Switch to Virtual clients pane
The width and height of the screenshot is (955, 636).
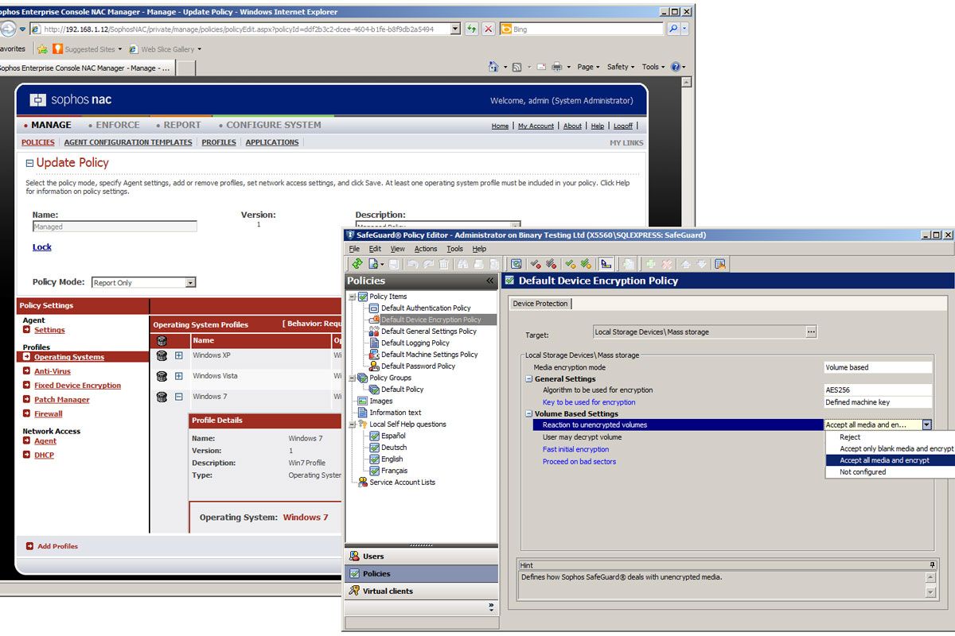coord(422,591)
